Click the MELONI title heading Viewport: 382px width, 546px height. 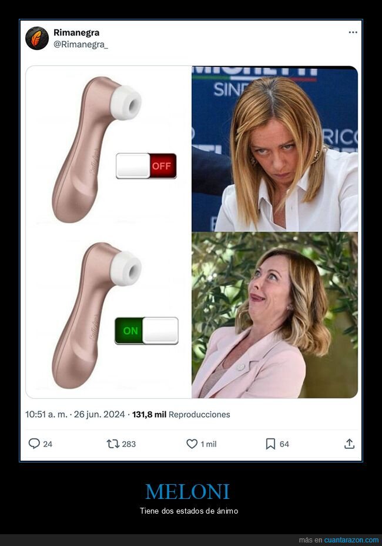coord(187,491)
